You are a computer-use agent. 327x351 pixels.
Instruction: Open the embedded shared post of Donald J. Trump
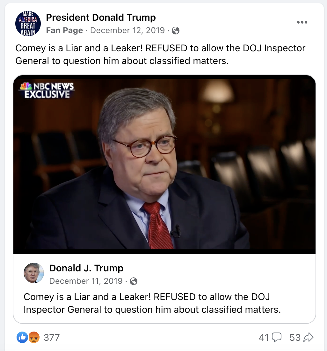tap(163, 303)
